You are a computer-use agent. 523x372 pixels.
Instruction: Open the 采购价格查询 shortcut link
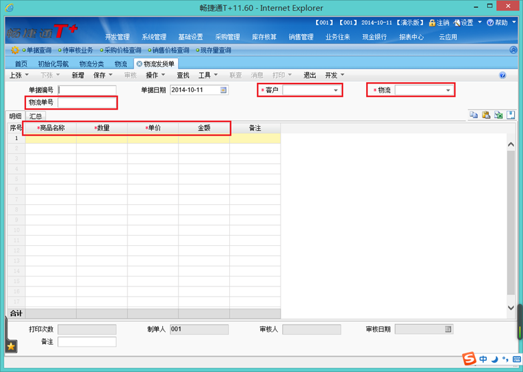[x=123, y=50]
